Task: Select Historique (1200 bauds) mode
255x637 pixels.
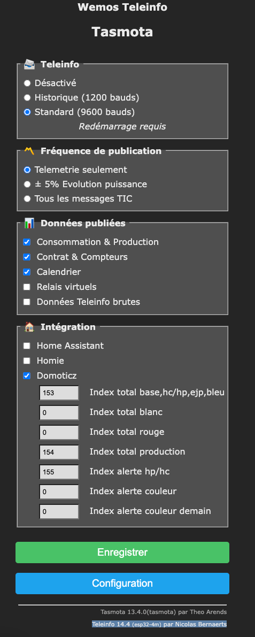Action: click(27, 97)
